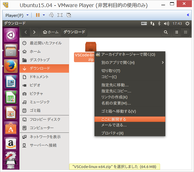Screen dimensions: 194x172
Task: Pause the VM with the pause button
Action: click(38, 15)
